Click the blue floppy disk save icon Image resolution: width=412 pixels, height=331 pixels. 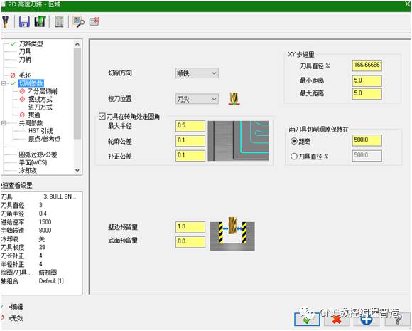click(x=24, y=21)
